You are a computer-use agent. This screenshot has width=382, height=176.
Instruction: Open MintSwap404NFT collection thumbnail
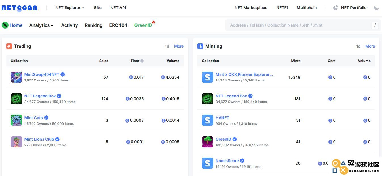point(16,77)
